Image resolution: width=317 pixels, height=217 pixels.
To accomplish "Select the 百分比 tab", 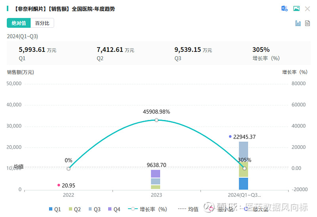I will tap(42, 23).
